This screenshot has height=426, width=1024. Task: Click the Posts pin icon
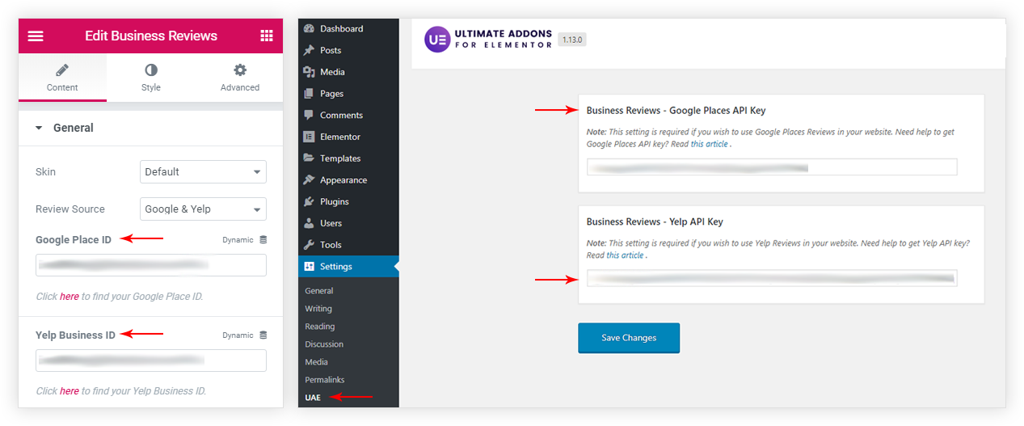point(309,50)
